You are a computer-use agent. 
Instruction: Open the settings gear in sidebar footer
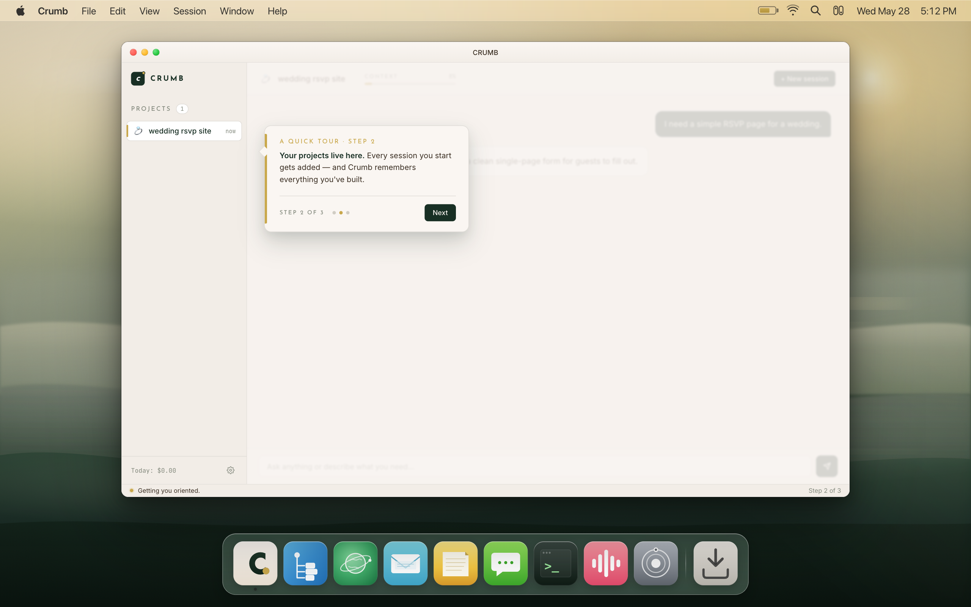(x=230, y=470)
